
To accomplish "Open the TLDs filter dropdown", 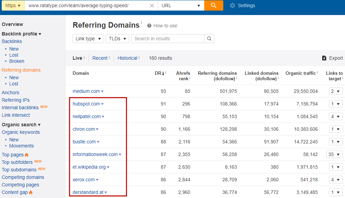I will pyautogui.click(x=117, y=39).
